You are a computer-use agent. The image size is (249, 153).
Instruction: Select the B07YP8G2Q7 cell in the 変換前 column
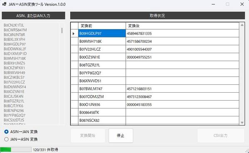pyautogui.click(x=102, y=73)
